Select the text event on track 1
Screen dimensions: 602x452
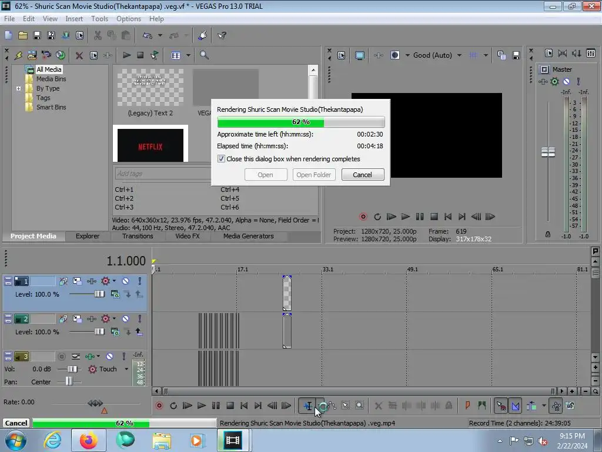(287, 293)
